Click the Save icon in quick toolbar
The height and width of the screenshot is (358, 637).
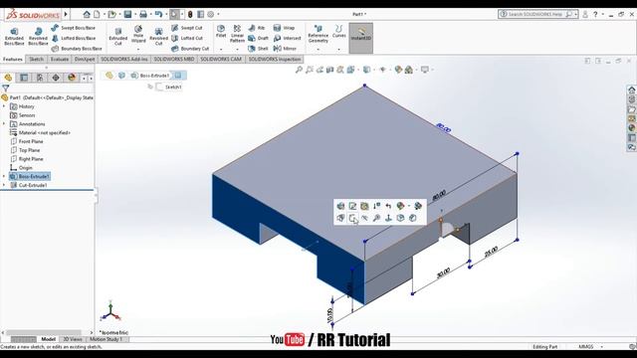click(127, 14)
